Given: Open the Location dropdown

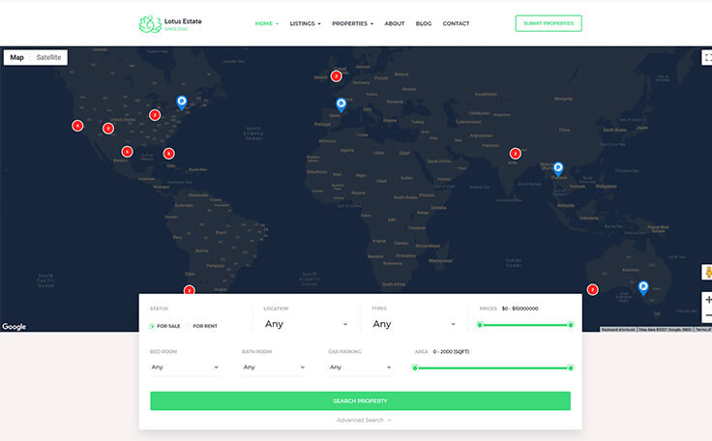Looking at the screenshot, I should point(306,325).
